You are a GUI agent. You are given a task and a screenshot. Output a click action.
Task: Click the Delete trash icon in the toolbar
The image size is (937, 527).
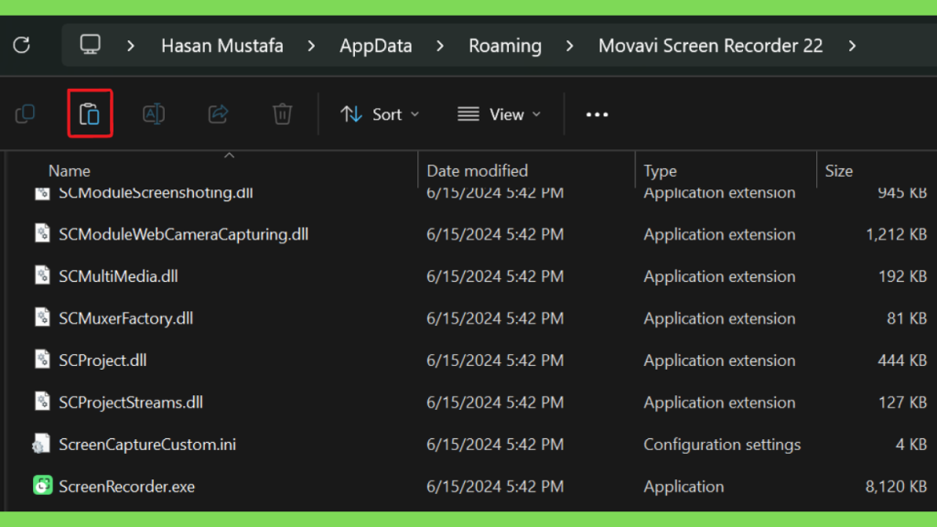coord(282,113)
